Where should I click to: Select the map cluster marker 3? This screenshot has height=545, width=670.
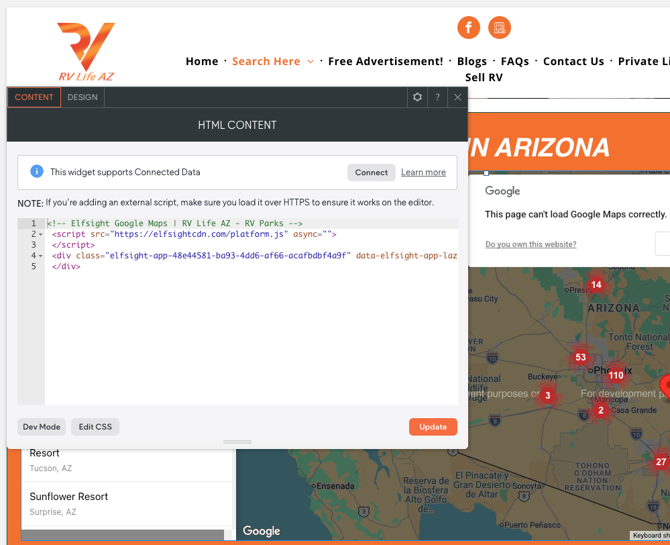point(548,395)
